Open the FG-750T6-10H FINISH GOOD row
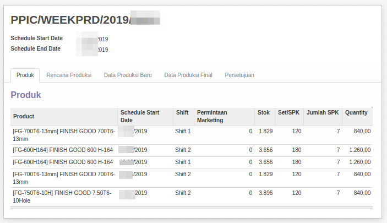The height and width of the screenshot is (223, 387). point(63,197)
